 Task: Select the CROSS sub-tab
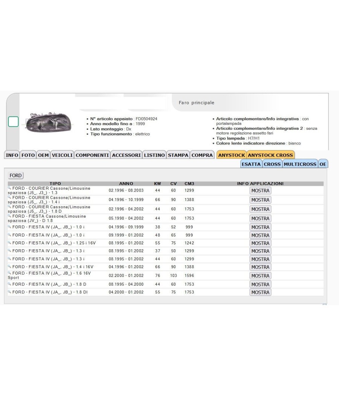272,164
